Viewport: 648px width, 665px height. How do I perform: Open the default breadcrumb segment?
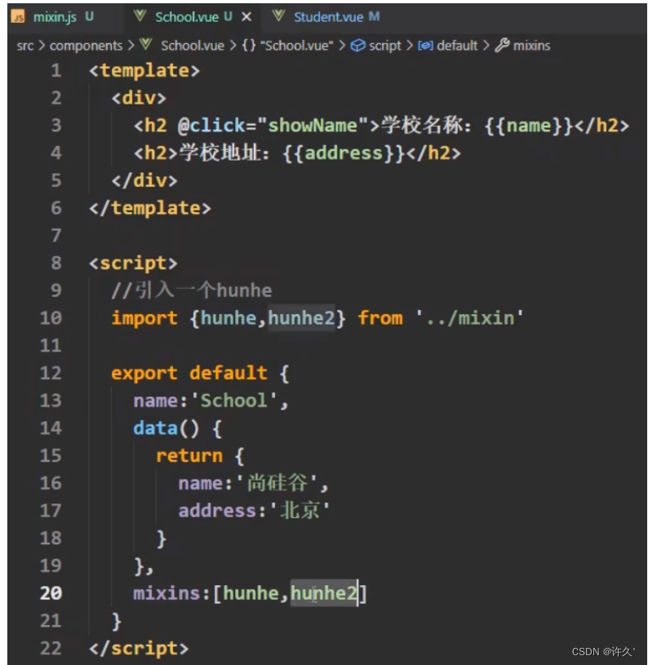click(x=457, y=46)
